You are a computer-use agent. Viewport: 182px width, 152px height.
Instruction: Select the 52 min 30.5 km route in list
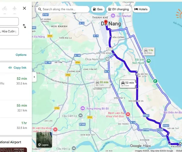coord(16,87)
